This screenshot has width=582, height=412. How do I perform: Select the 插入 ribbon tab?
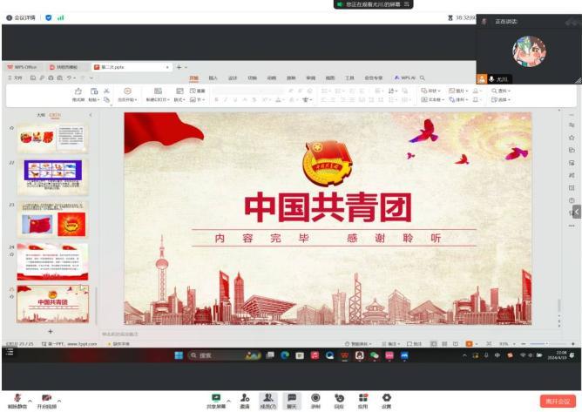tap(213, 78)
